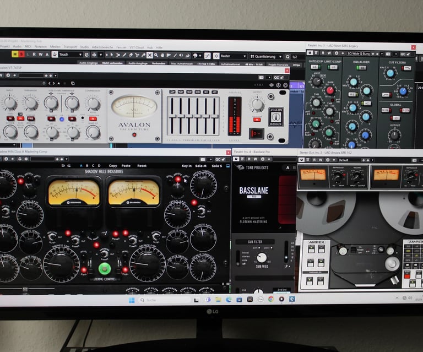Open the MIDI menu

[x=28, y=46]
